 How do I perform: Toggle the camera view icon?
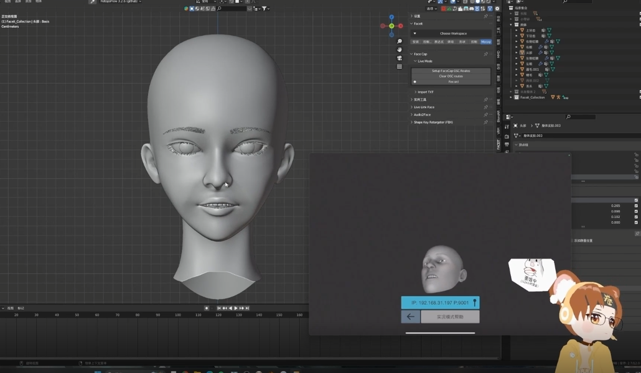(x=400, y=58)
